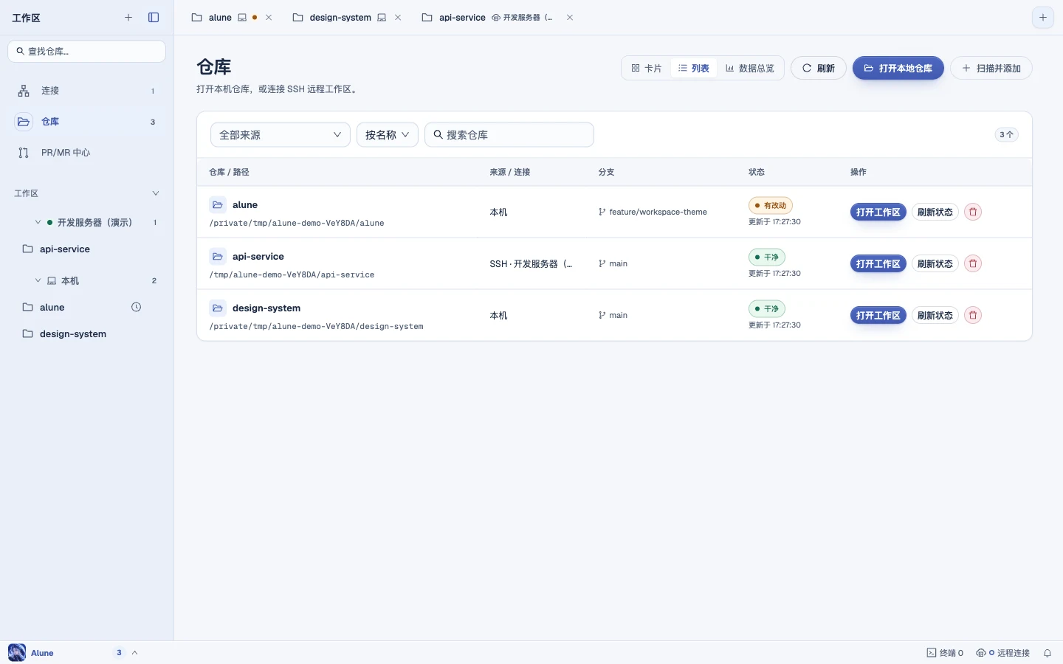Viewport: 1063px width, 664px height.
Task: Switch to the 列表 list view
Action: click(x=694, y=69)
